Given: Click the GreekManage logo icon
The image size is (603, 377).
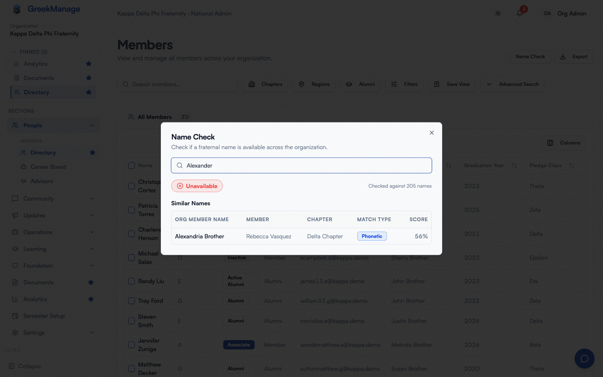Looking at the screenshot, I should 17,9.
